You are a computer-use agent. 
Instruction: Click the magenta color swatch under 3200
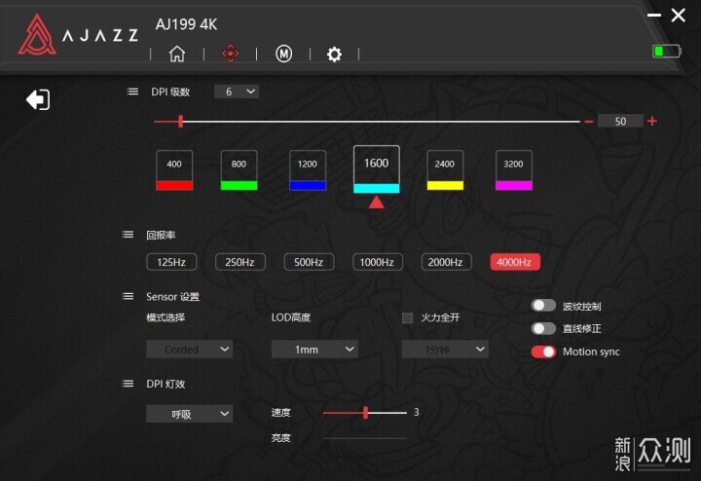(x=514, y=186)
